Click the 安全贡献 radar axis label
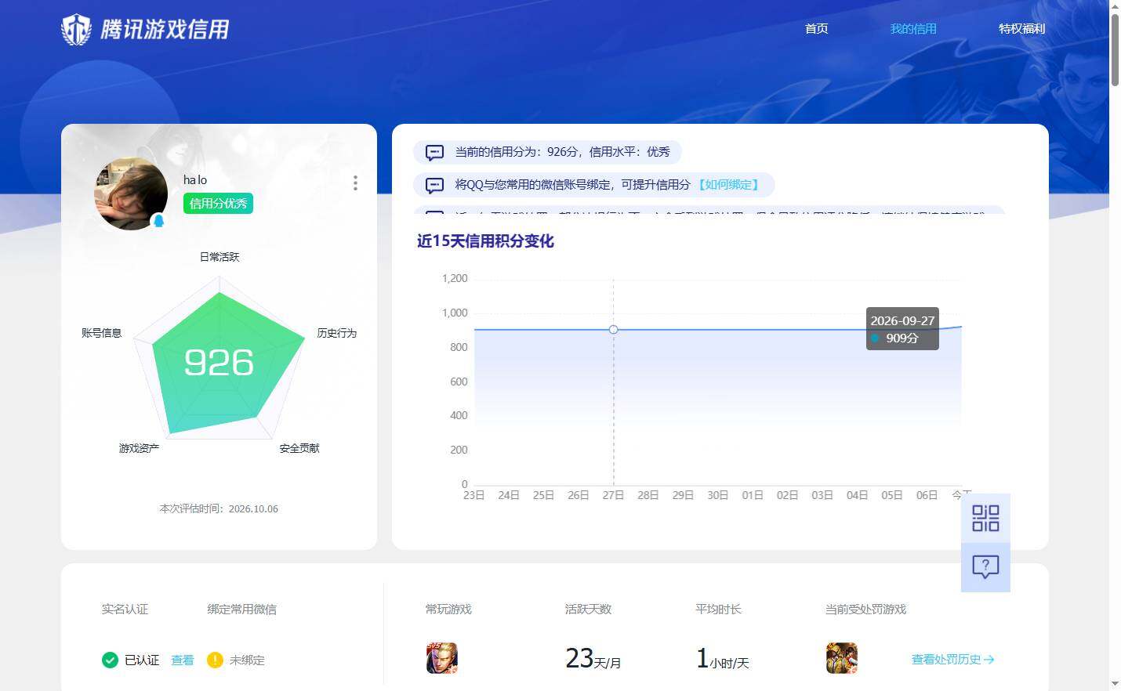The height and width of the screenshot is (691, 1121). pyautogui.click(x=299, y=448)
